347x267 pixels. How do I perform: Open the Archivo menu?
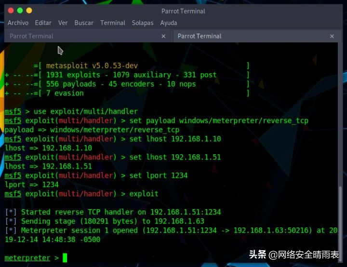18,23
